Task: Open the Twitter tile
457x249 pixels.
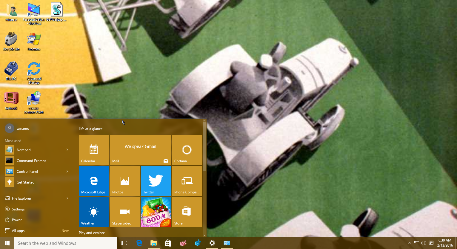Action: pos(156,181)
